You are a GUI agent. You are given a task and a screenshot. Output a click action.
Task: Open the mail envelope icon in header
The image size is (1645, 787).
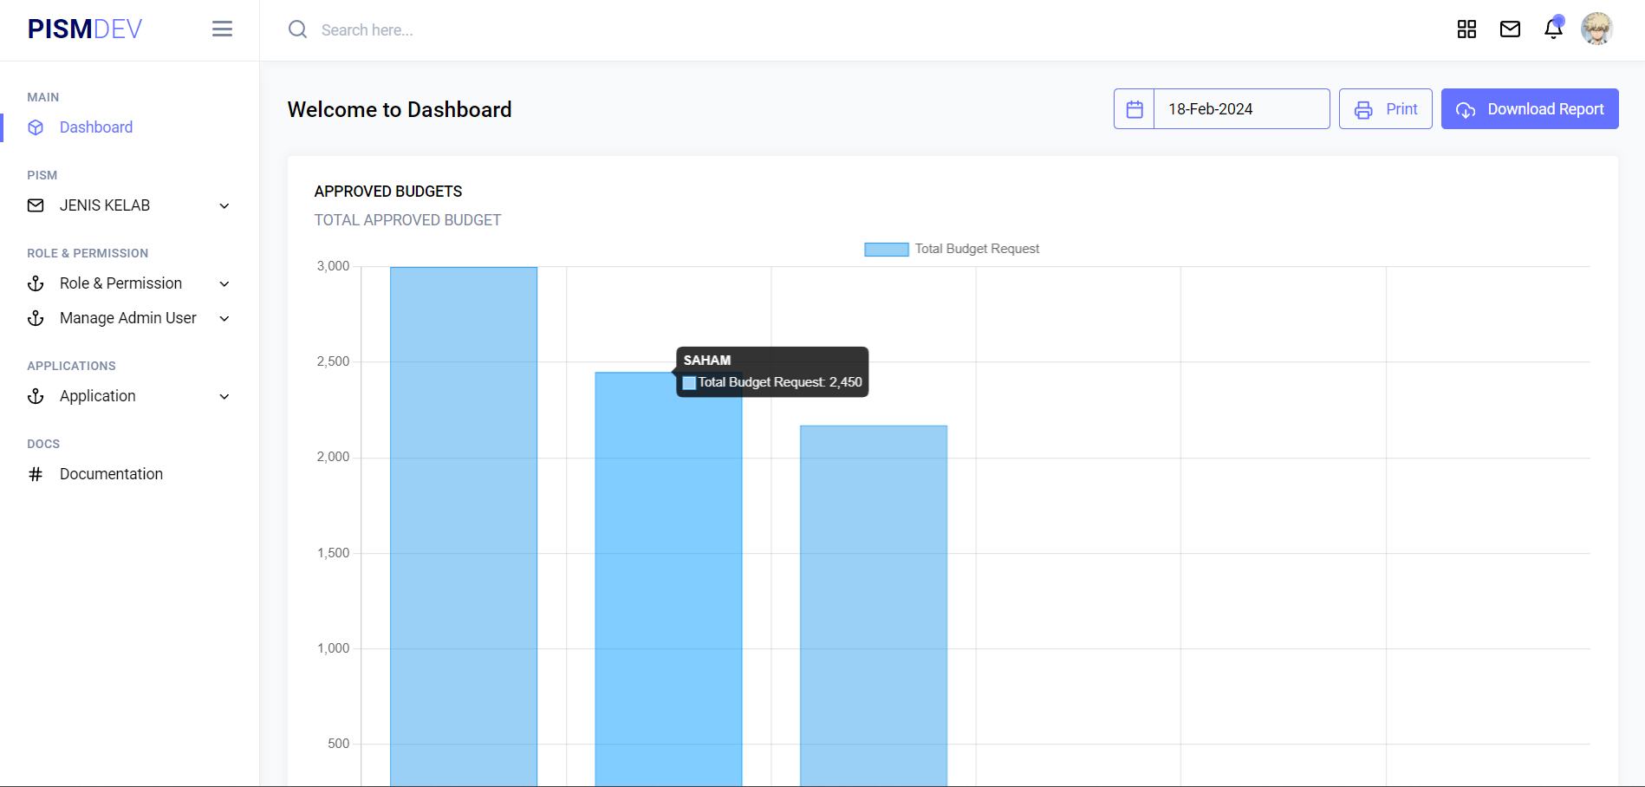point(1510,29)
